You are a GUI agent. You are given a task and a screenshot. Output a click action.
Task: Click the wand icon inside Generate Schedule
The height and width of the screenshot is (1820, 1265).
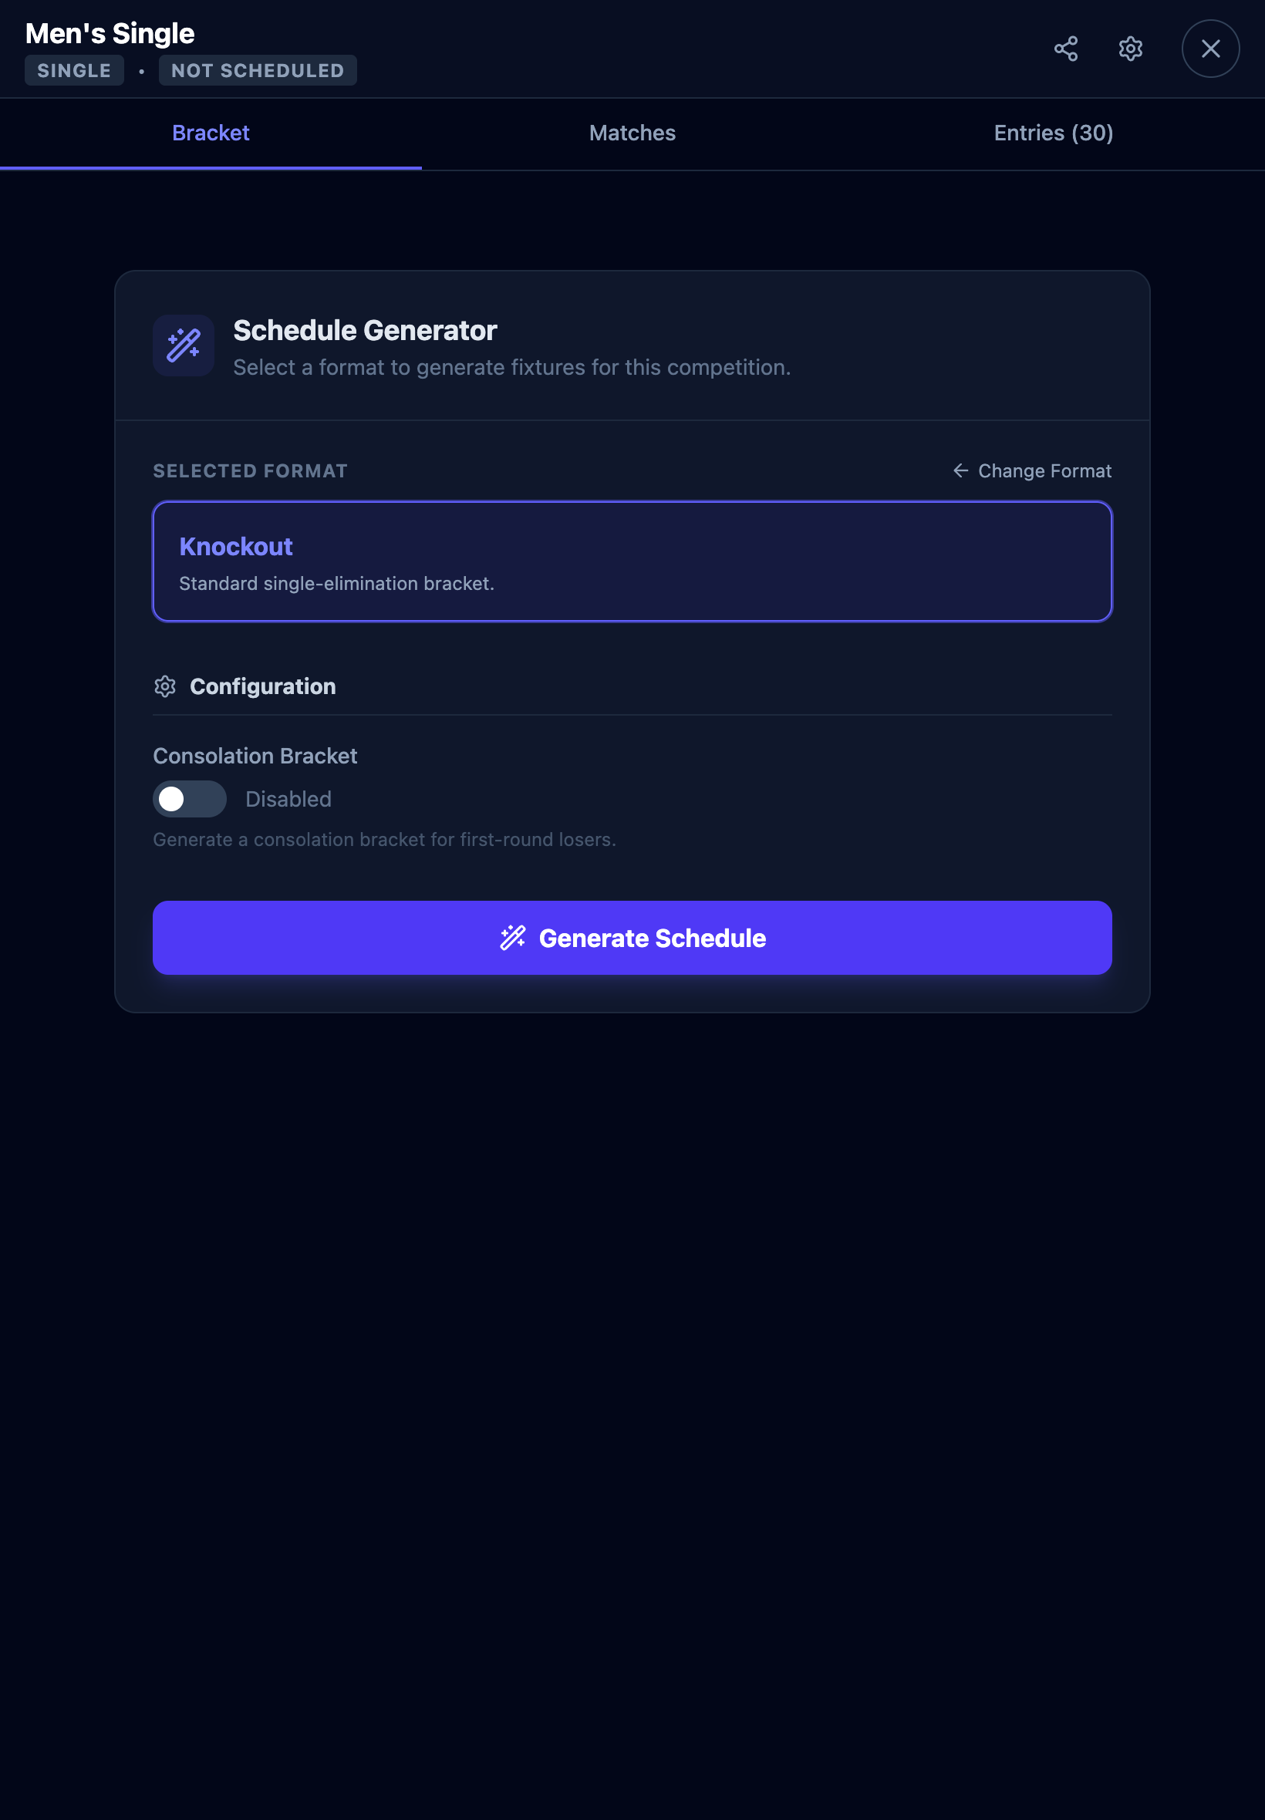pos(513,937)
